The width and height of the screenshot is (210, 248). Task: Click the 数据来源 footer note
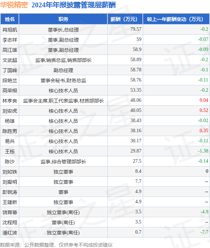[x=56, y=245]
